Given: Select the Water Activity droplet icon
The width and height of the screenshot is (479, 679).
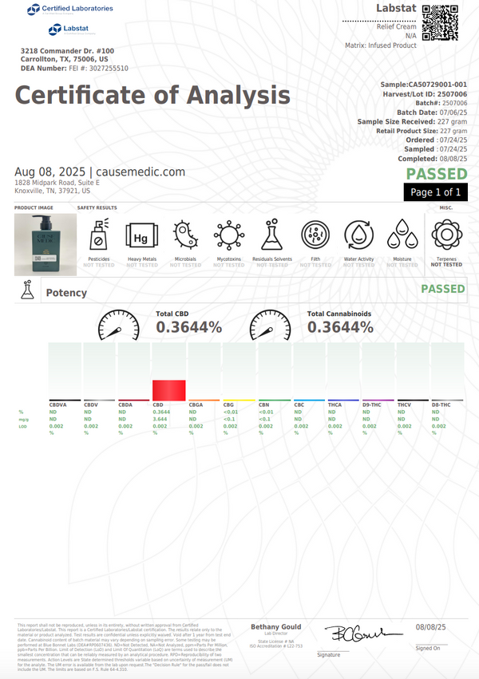Looking at the screenshot, I should (x=359, y=236).
